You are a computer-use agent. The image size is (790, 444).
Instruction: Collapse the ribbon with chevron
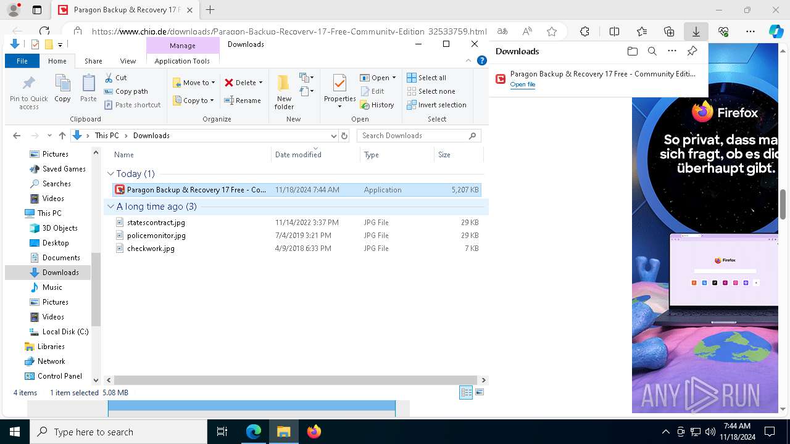coord(468,60)
